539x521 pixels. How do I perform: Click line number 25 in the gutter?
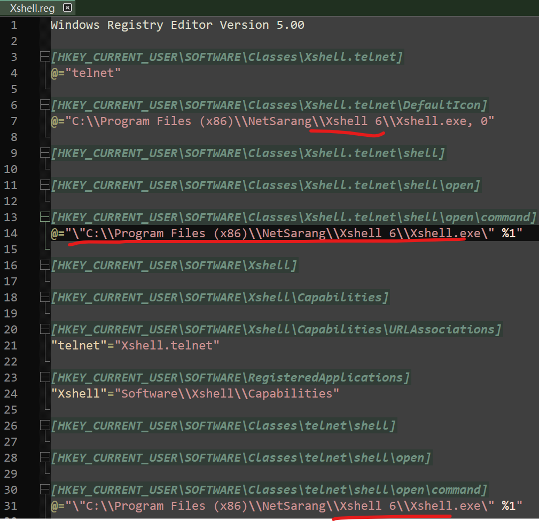click(10, 409)
